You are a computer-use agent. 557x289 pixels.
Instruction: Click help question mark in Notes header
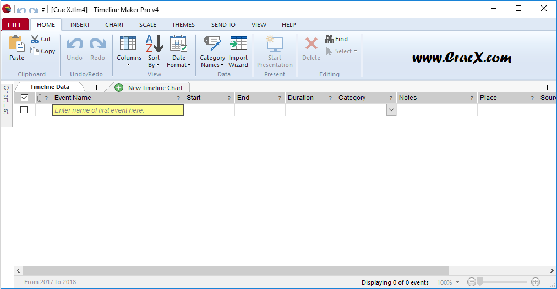point(472,98)
